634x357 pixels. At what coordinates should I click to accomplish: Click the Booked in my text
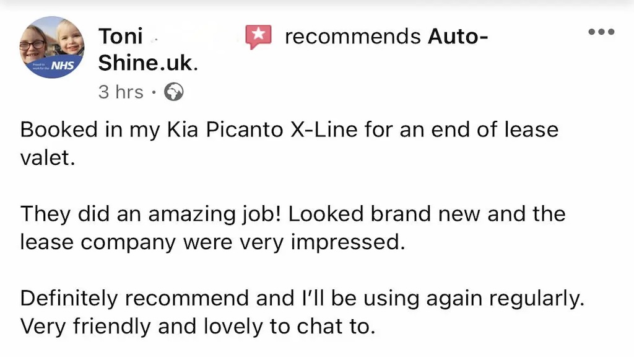click(90, 130)
